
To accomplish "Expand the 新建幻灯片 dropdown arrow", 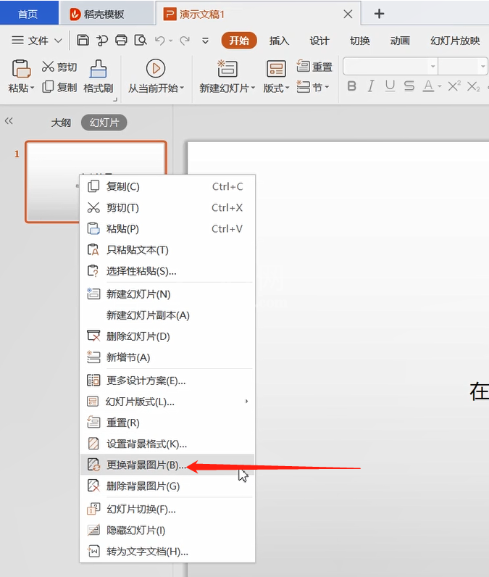I will (x=253, y=88).
